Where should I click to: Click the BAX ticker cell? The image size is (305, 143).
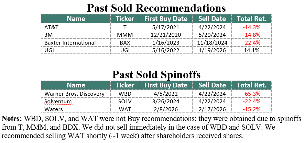125,43
